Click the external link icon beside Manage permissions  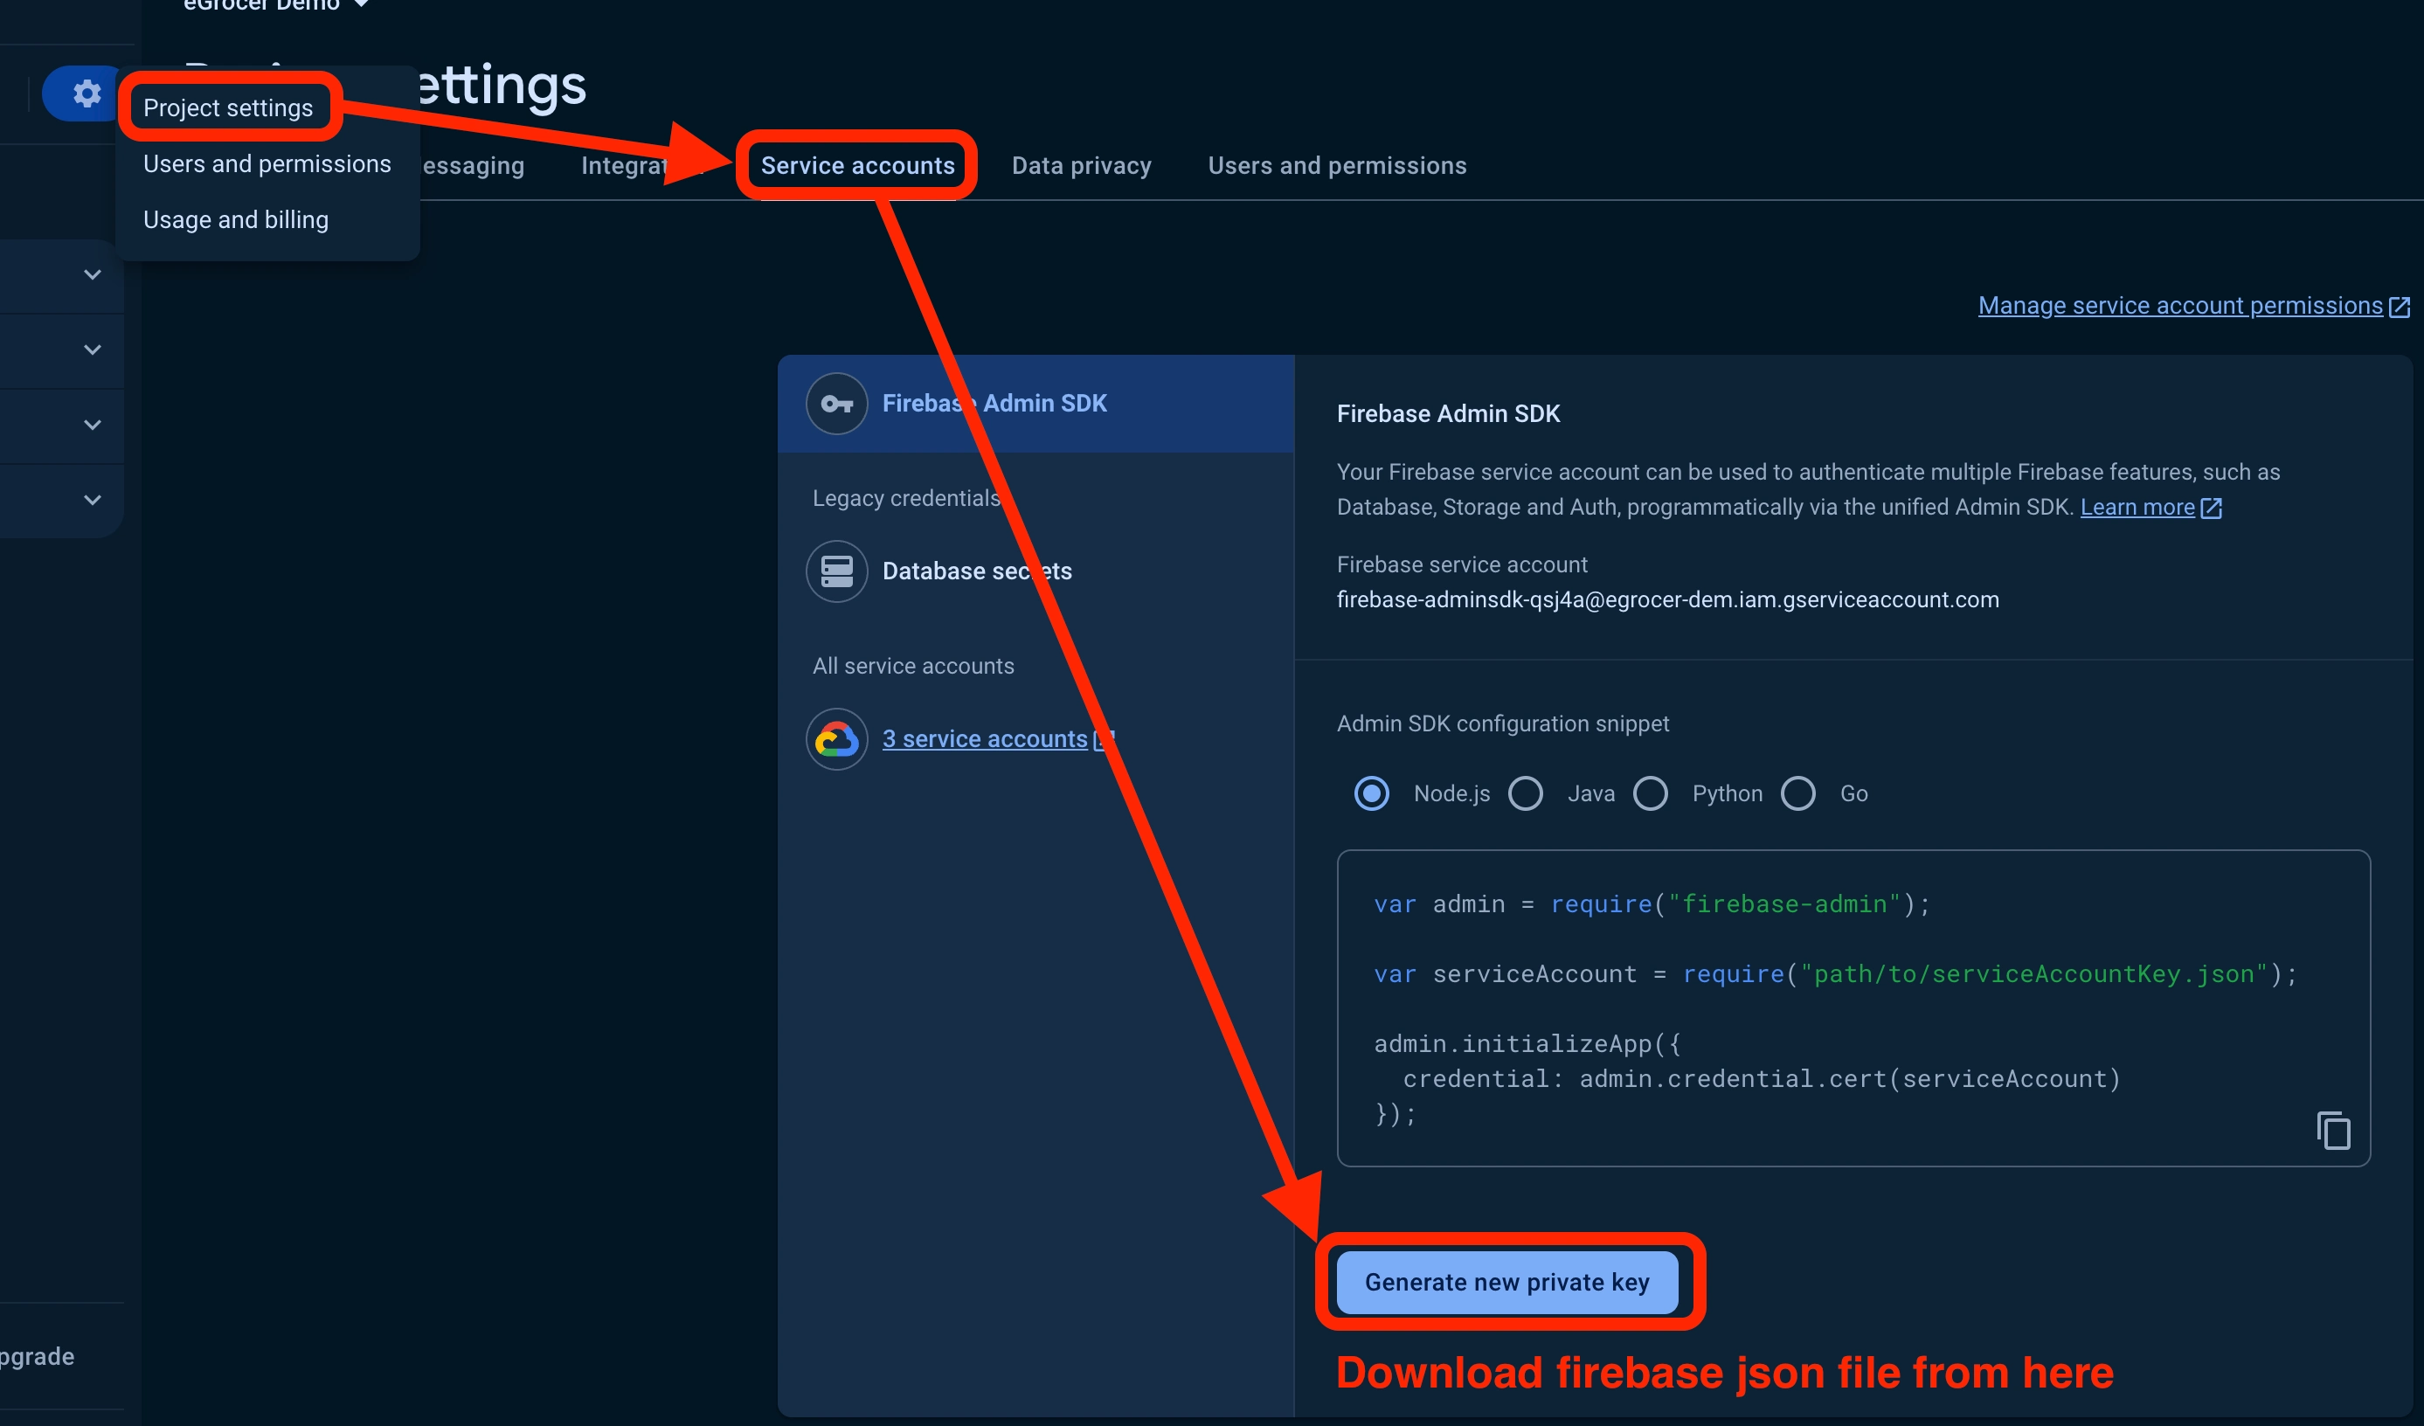coord(2399,307)
